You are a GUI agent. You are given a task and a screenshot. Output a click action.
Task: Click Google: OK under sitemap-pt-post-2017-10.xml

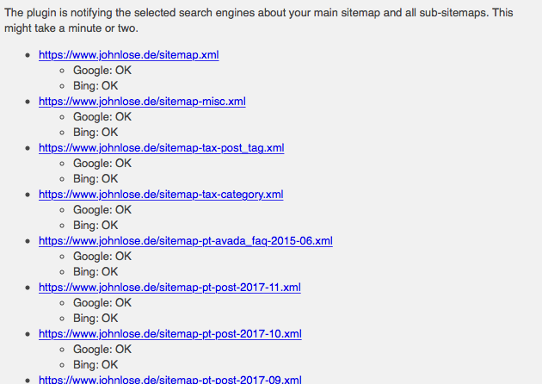tap(102, 350)
